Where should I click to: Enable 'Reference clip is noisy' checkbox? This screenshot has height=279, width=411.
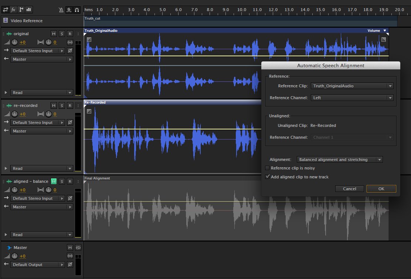[x=267, y=168]
